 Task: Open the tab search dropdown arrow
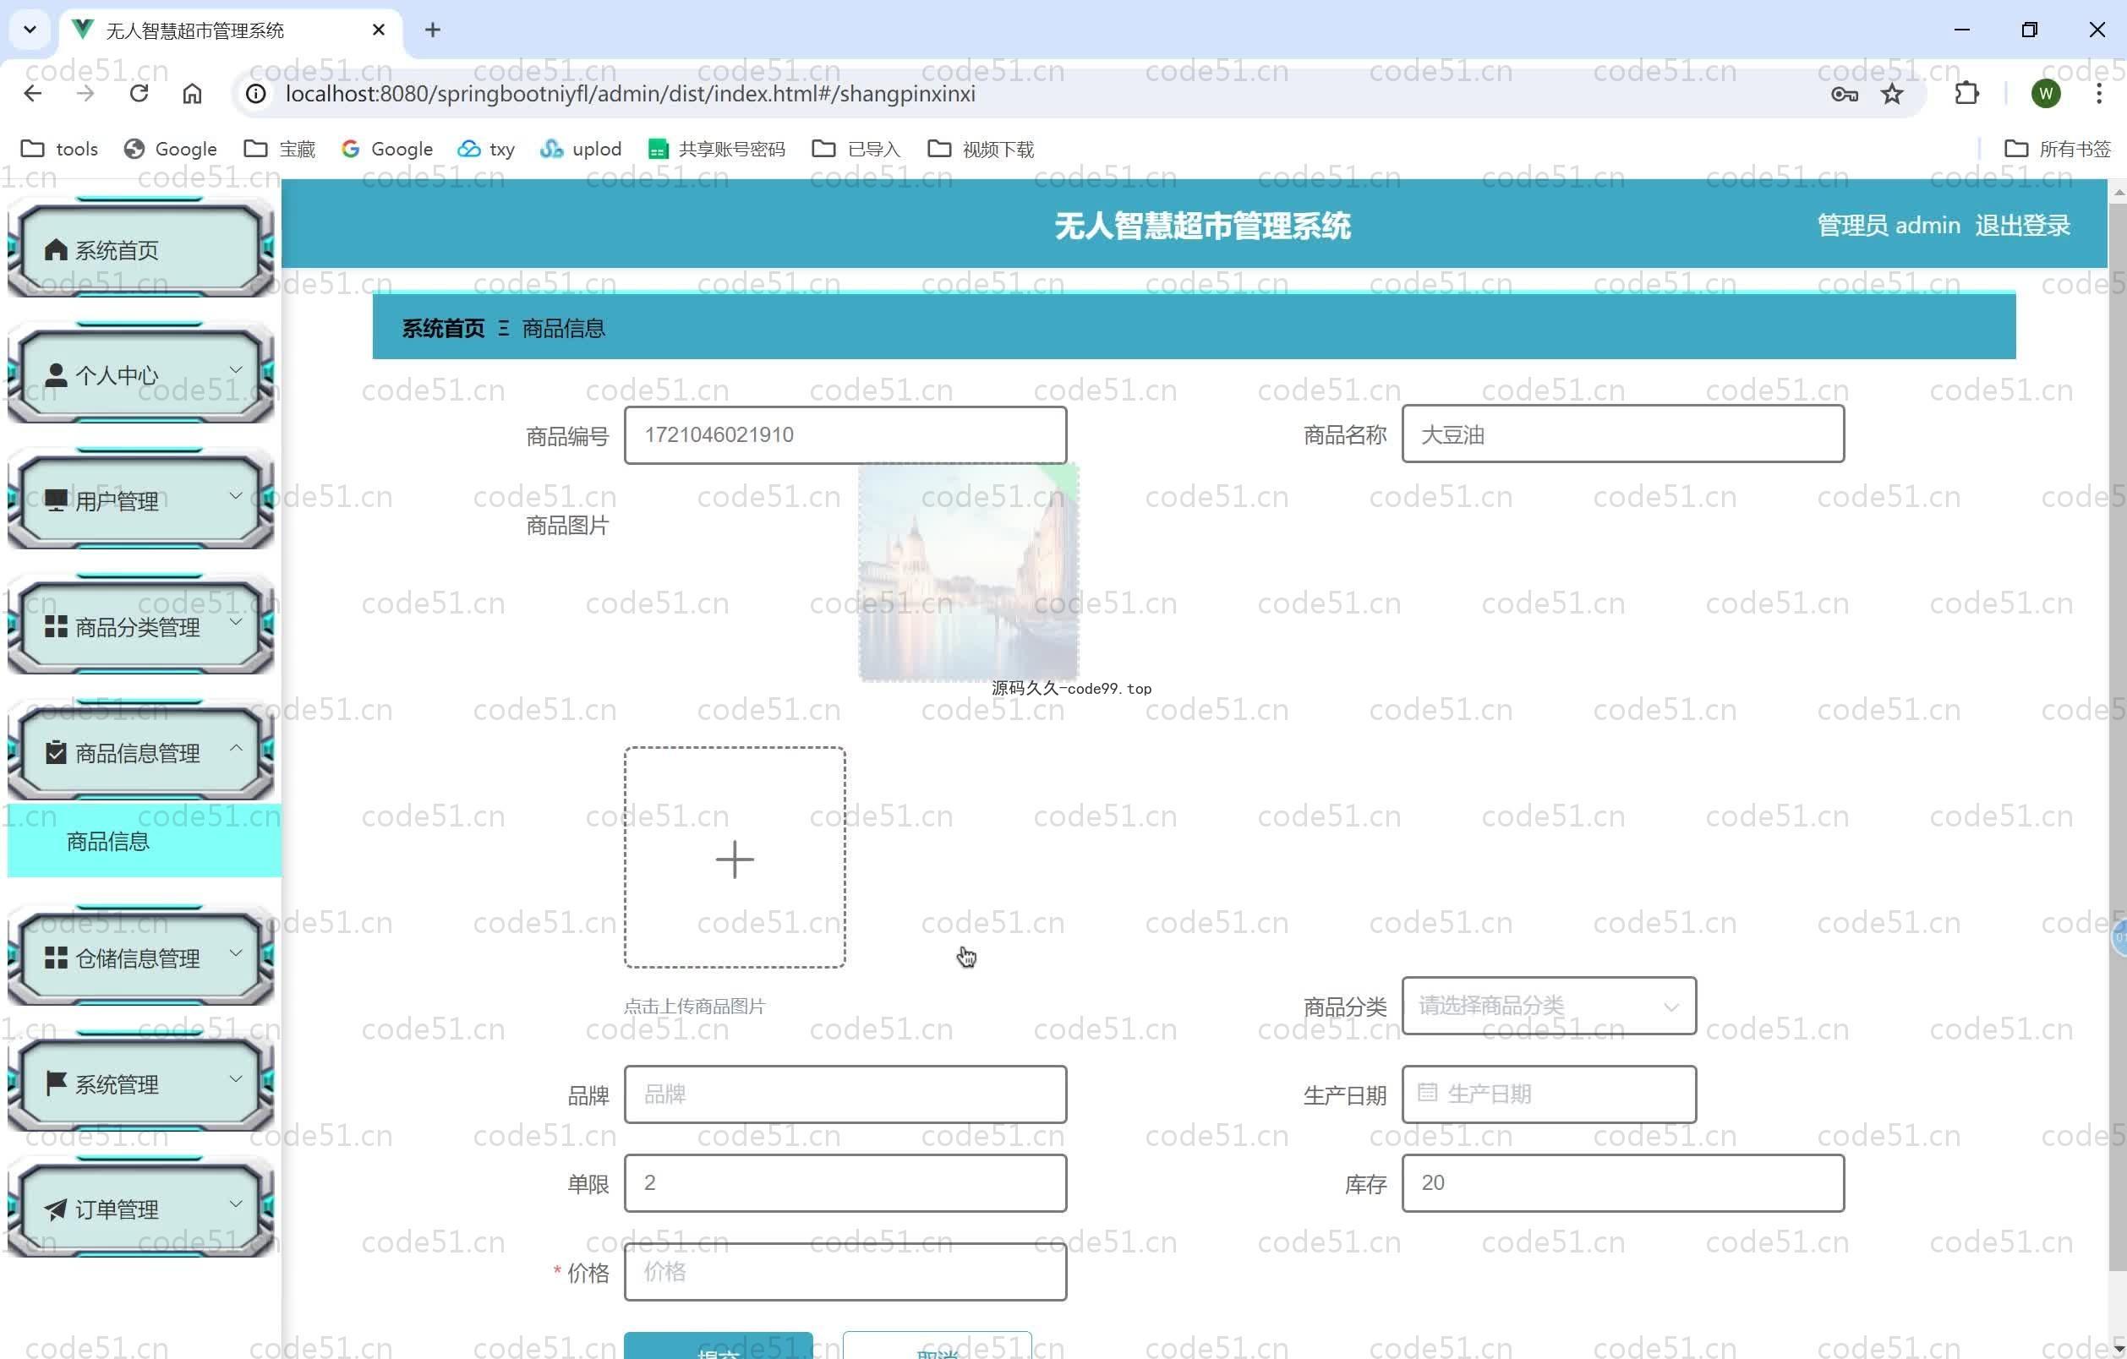coord(30,30)
